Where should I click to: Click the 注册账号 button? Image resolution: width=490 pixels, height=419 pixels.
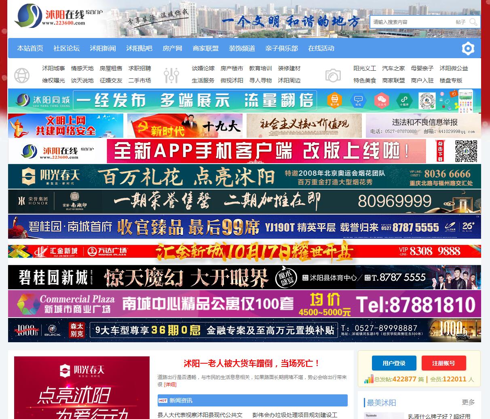pos(444,363)
